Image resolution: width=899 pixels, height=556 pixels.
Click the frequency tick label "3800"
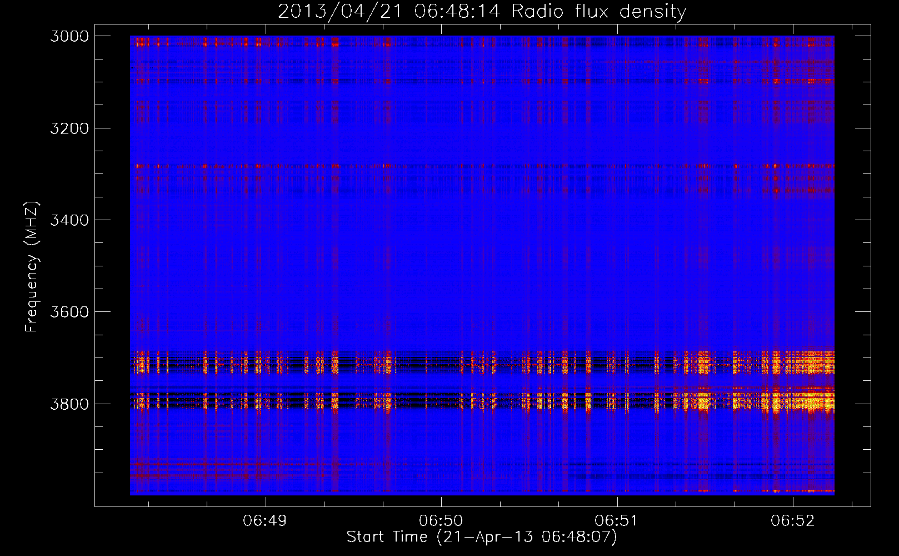click(69, 404)
